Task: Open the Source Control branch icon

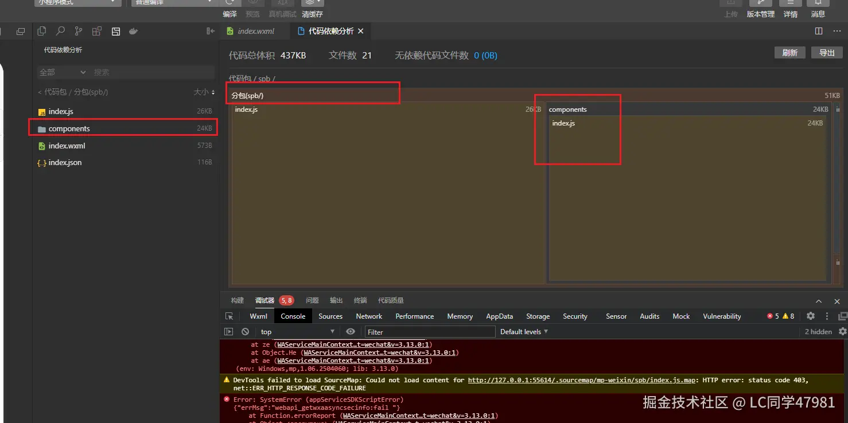Action: 79,32
